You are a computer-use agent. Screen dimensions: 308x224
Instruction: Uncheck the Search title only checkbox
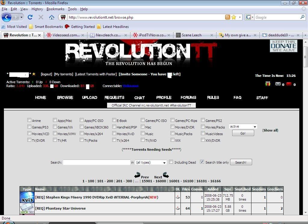(202, 162)
